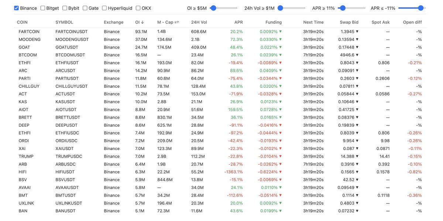Click the HIFI funding red triangle
The image size is (443, 221).
click(x=280, y=172)
